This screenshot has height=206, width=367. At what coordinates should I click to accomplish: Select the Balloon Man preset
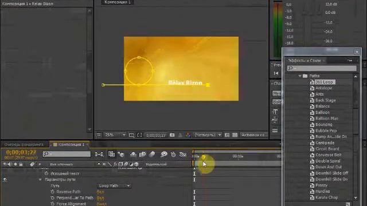(x=326, y=118)
